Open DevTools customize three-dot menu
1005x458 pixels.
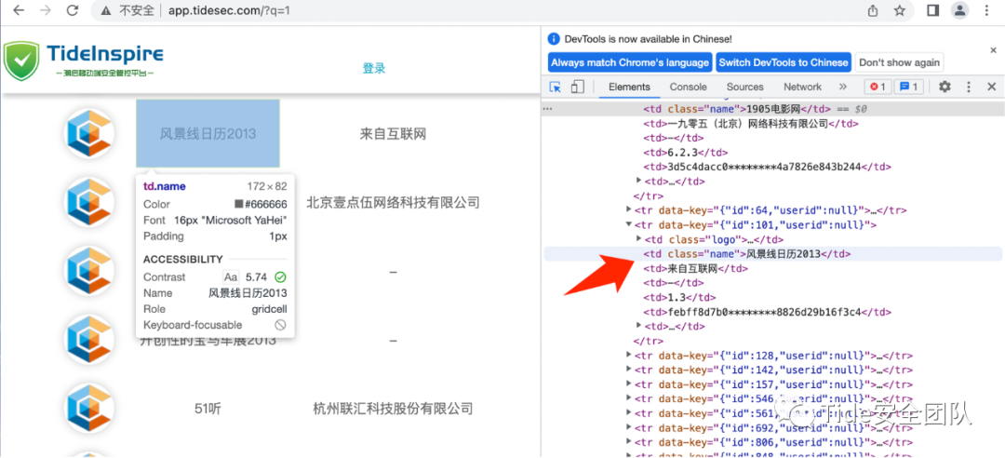pos(969,87)
